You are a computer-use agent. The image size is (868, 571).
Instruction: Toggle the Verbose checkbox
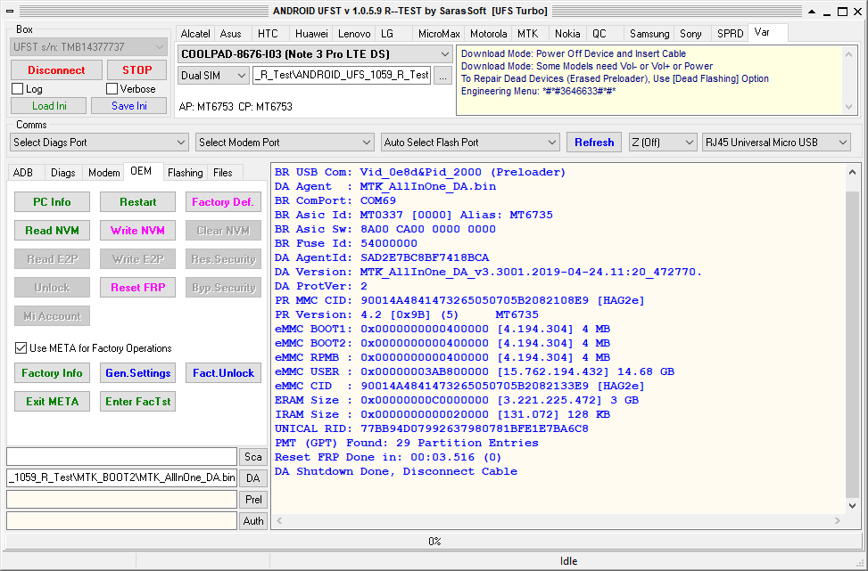pos(112,89)
